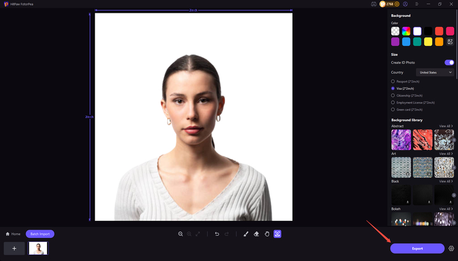Select Employment License (2*2inch) option
458x261 pixels.
click(x=413, y=102)
